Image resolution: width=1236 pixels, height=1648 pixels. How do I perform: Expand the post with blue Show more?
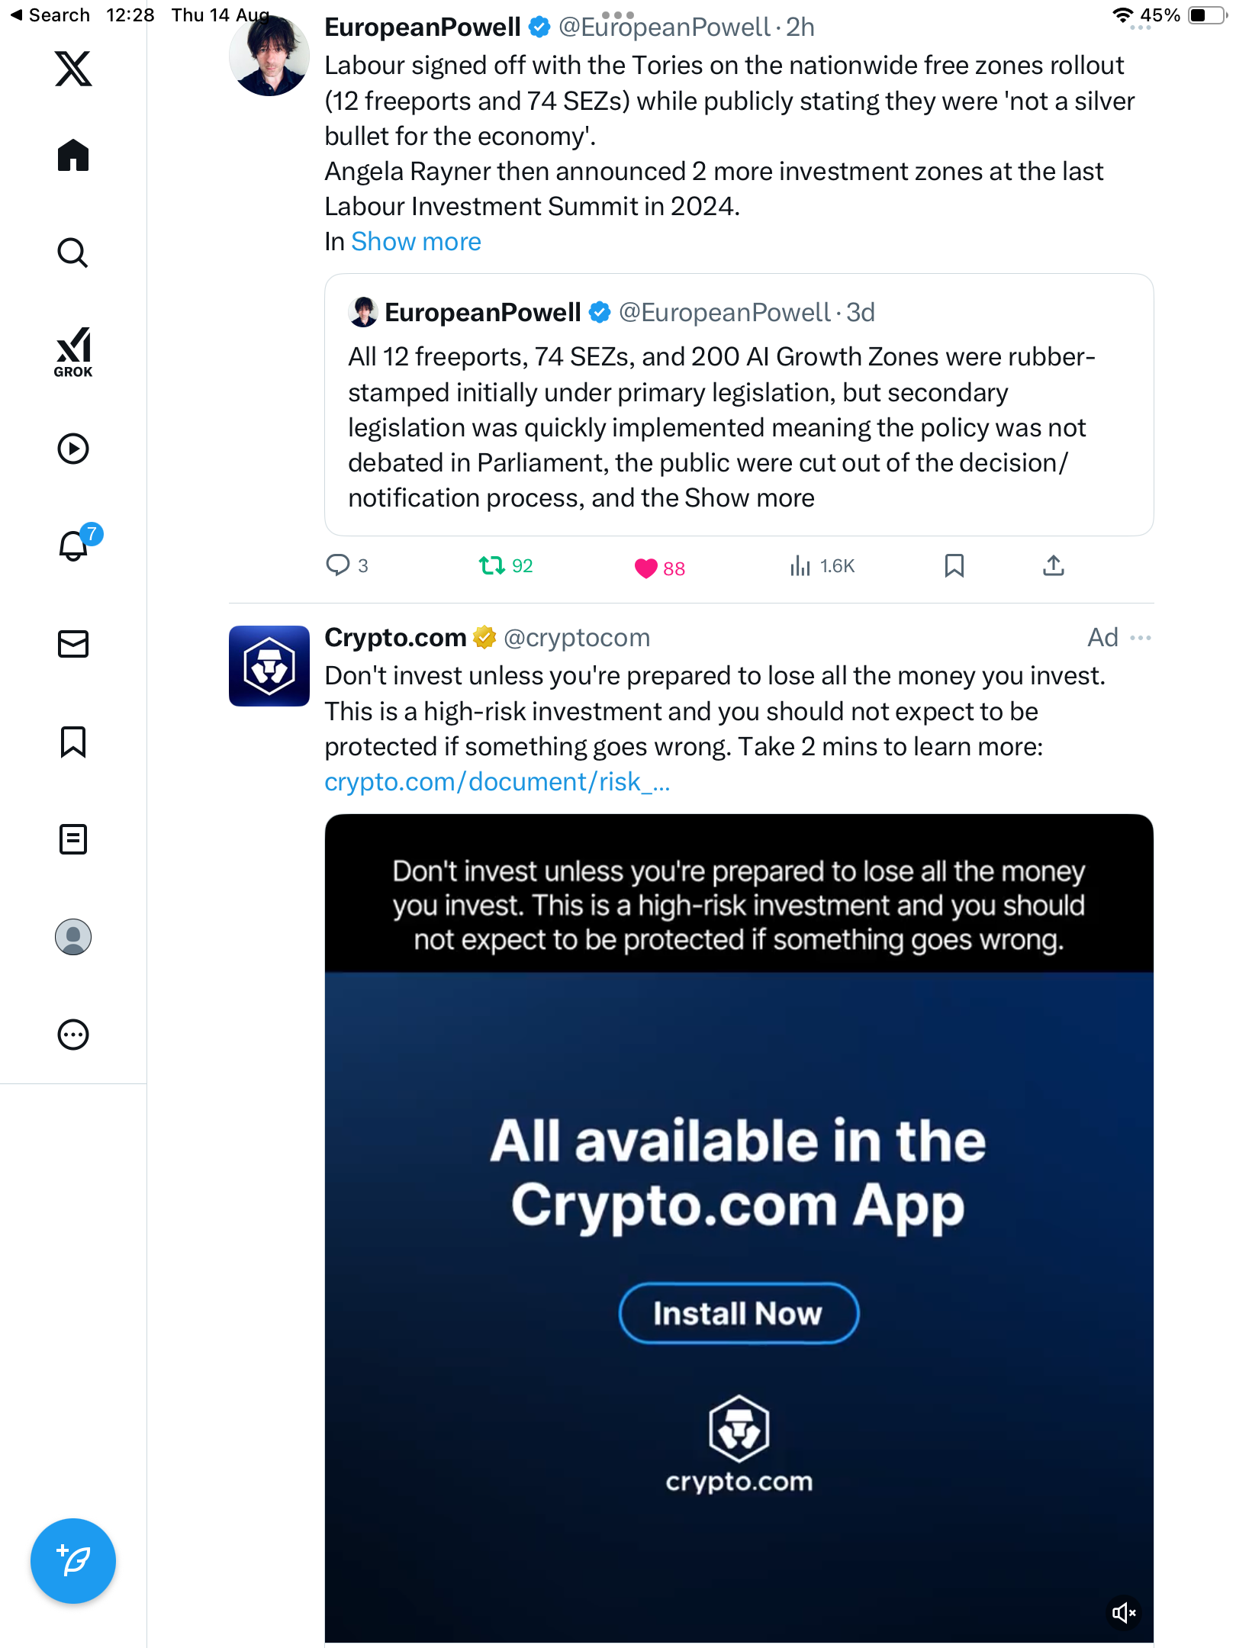(416, 242)
